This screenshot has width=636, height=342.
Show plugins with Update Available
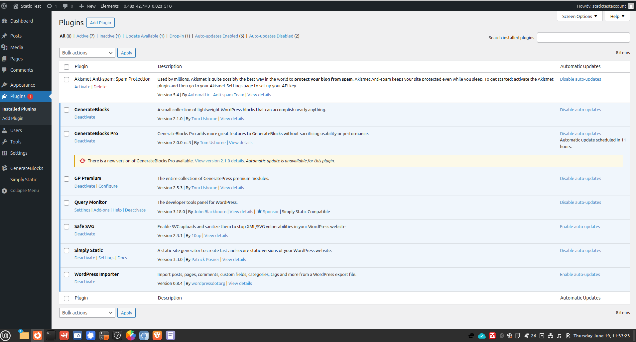point(142,36)
